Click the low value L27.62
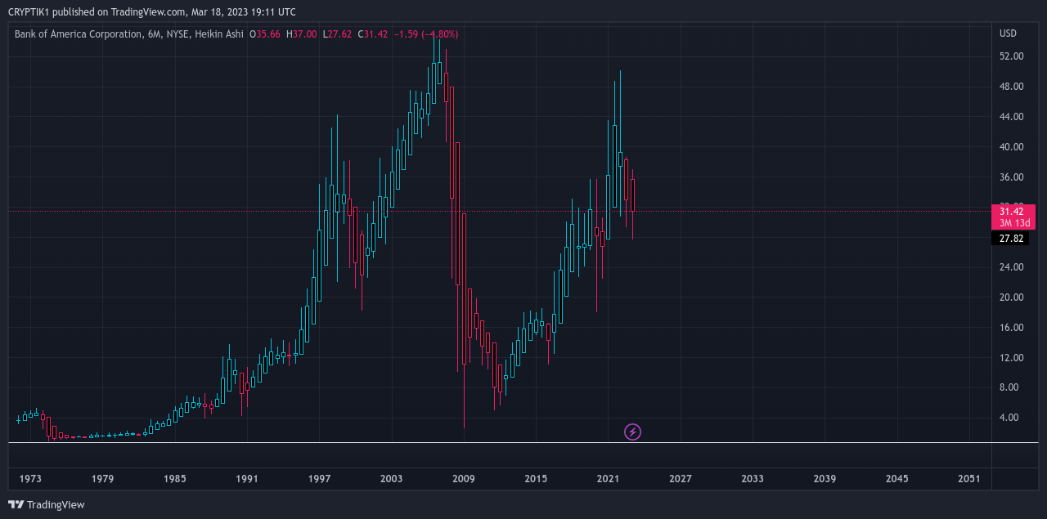The width and height of the screenshot is (1047, 519). 337,34
